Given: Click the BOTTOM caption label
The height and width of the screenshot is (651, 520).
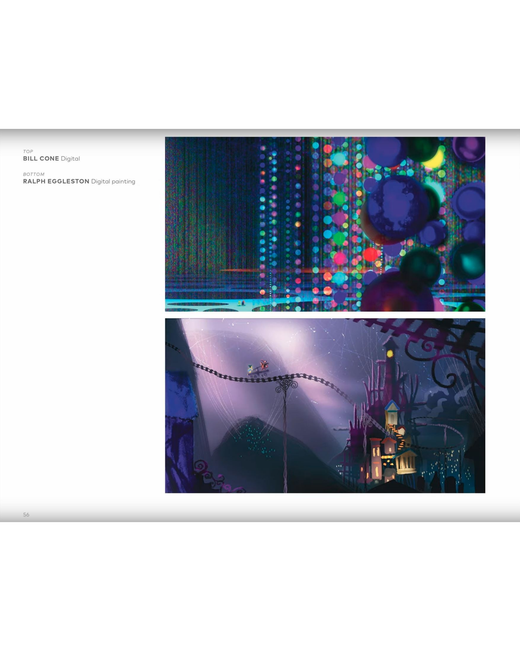Looking at the screenshot, I should (34, 174).
